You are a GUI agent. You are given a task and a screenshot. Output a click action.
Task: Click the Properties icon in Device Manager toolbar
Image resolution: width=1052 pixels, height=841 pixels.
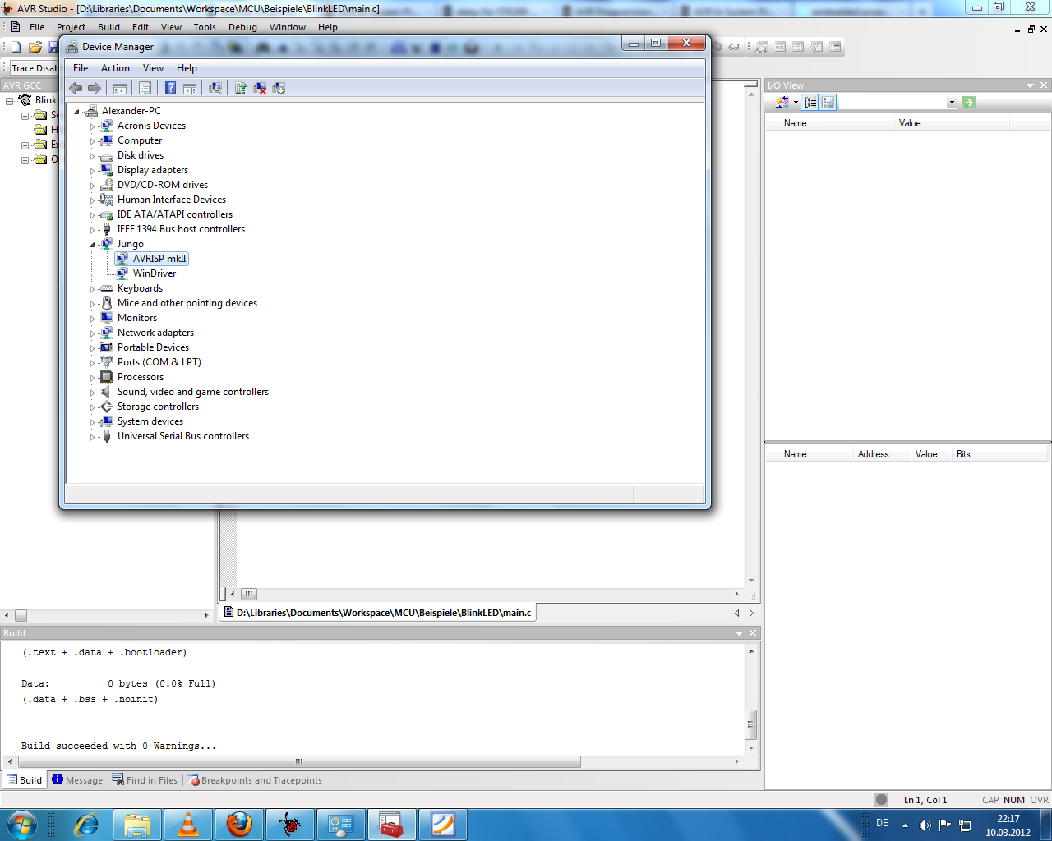[145, 88]
